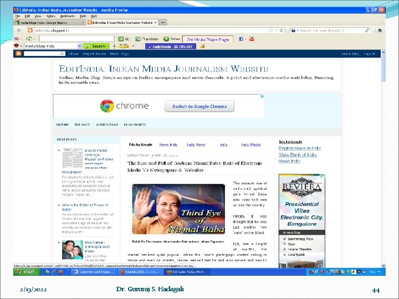Click the Translate toolbar button
The width and height of the screenshot is (399, 299).
147,39
